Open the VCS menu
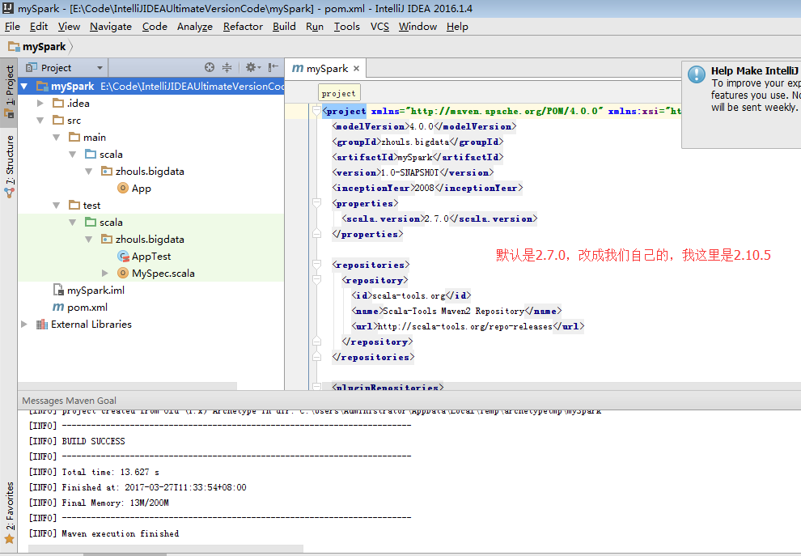This screenshot has height=556, width=801. 379,27
